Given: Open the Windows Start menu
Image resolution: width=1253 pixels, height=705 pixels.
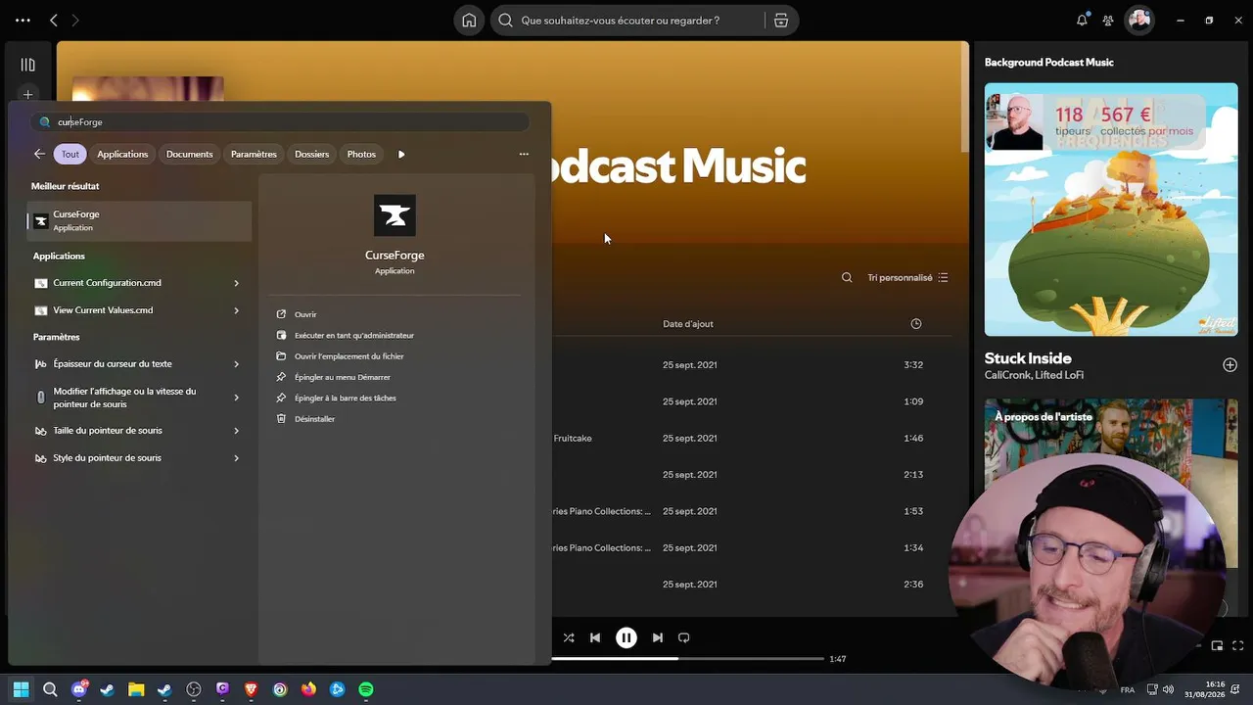Looking at the screenshot, I should [x=21, y=689].
